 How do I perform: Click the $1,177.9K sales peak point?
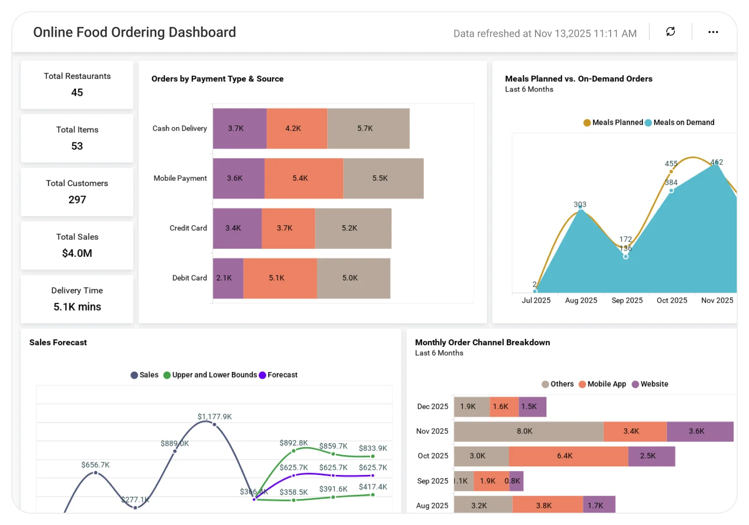[x=214, y=424]
